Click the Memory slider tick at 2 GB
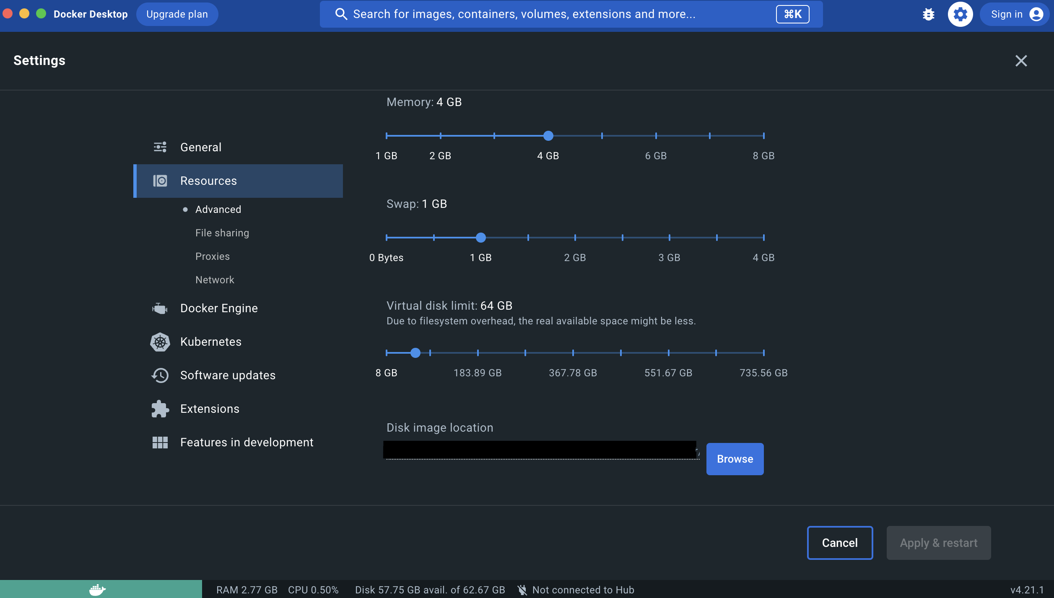The image size is (1054, 598). click(x=440, y=136)
